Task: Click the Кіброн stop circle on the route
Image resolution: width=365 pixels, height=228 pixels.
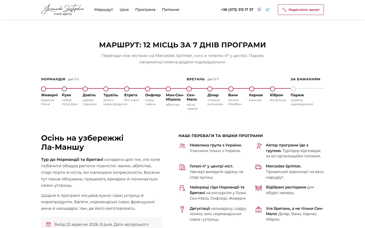Action: pyautogui.click(x=272, y=89)
